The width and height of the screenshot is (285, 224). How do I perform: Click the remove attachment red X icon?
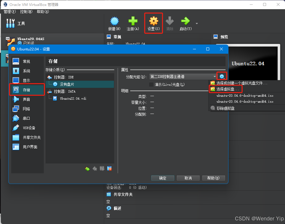110,169
